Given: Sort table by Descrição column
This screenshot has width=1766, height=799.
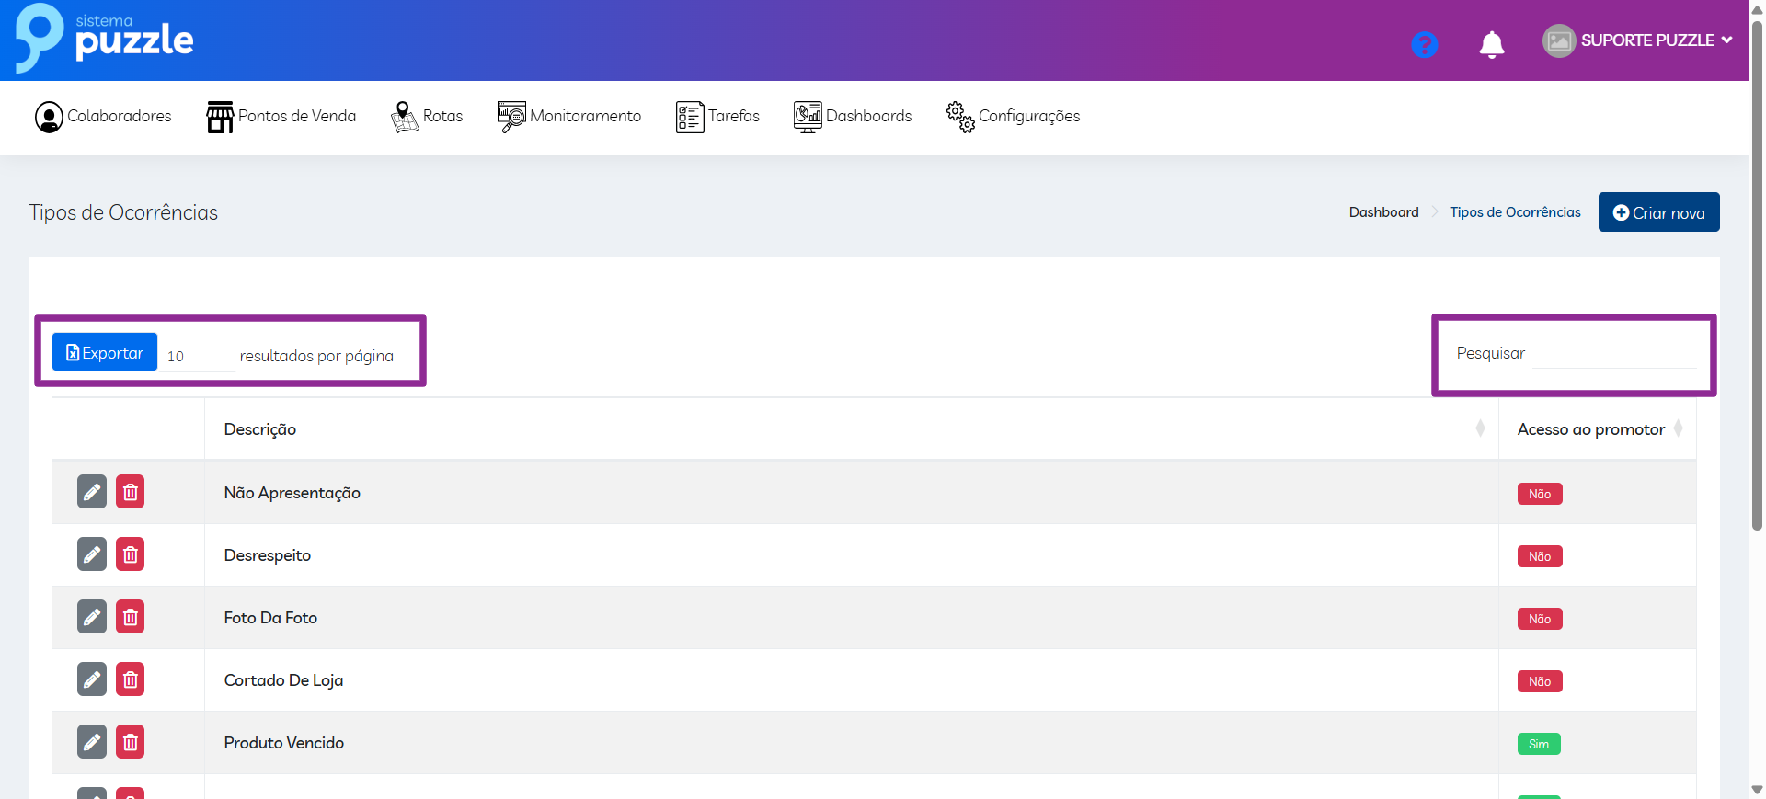Looking at the screenshot, I should [x=260, y=429].
